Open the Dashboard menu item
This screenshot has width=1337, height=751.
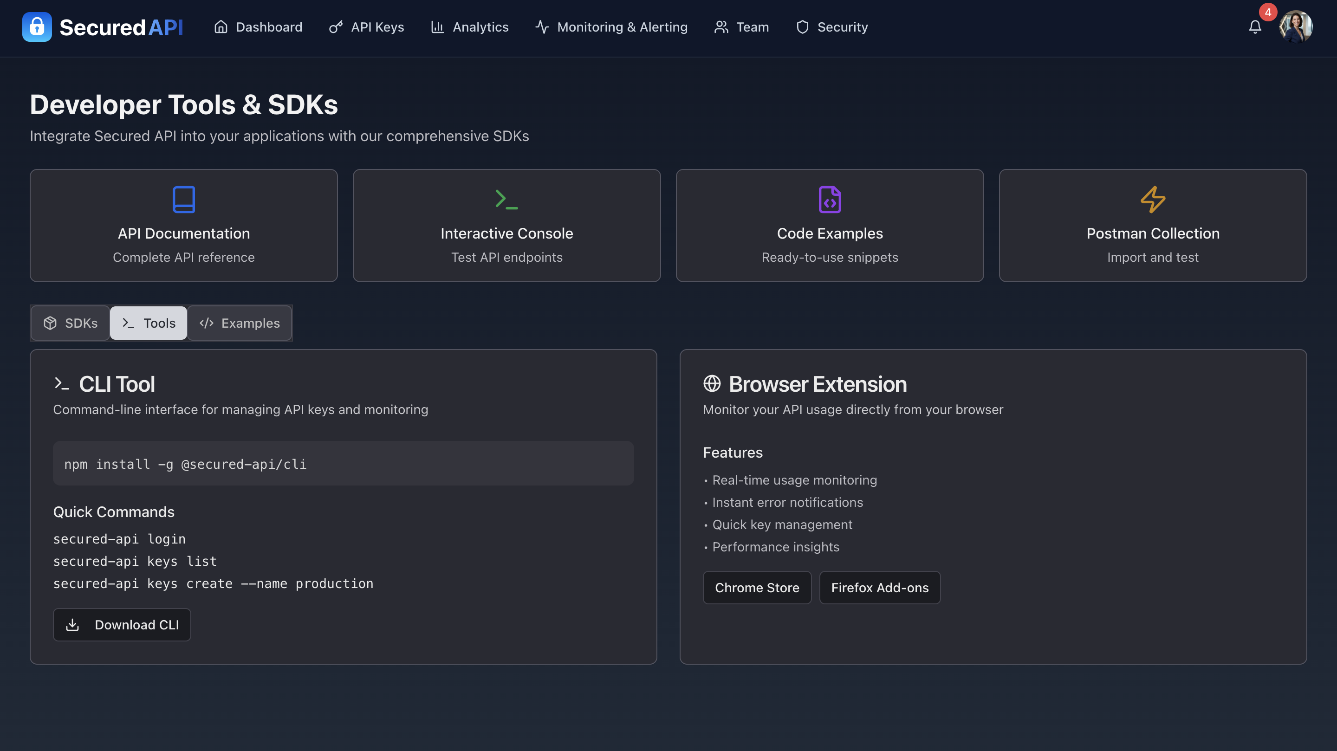click(x=258, y=27)
